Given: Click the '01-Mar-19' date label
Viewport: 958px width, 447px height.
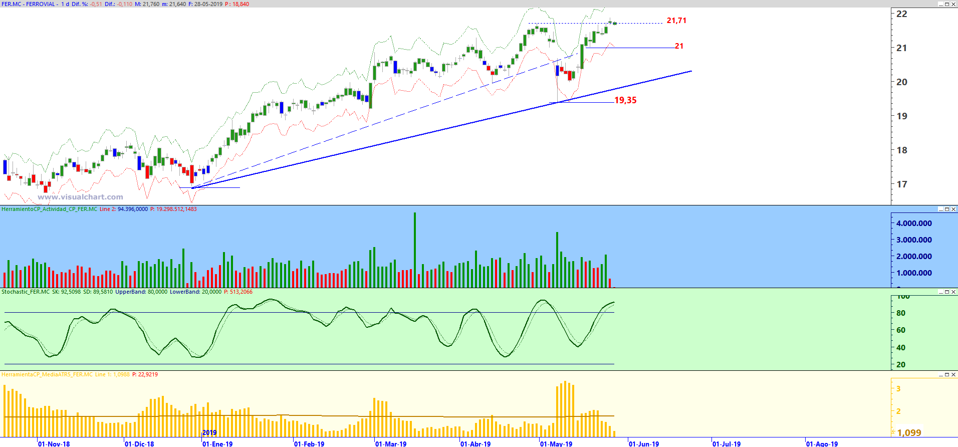Looking at the screenshot, I should (x=391, y=444).
